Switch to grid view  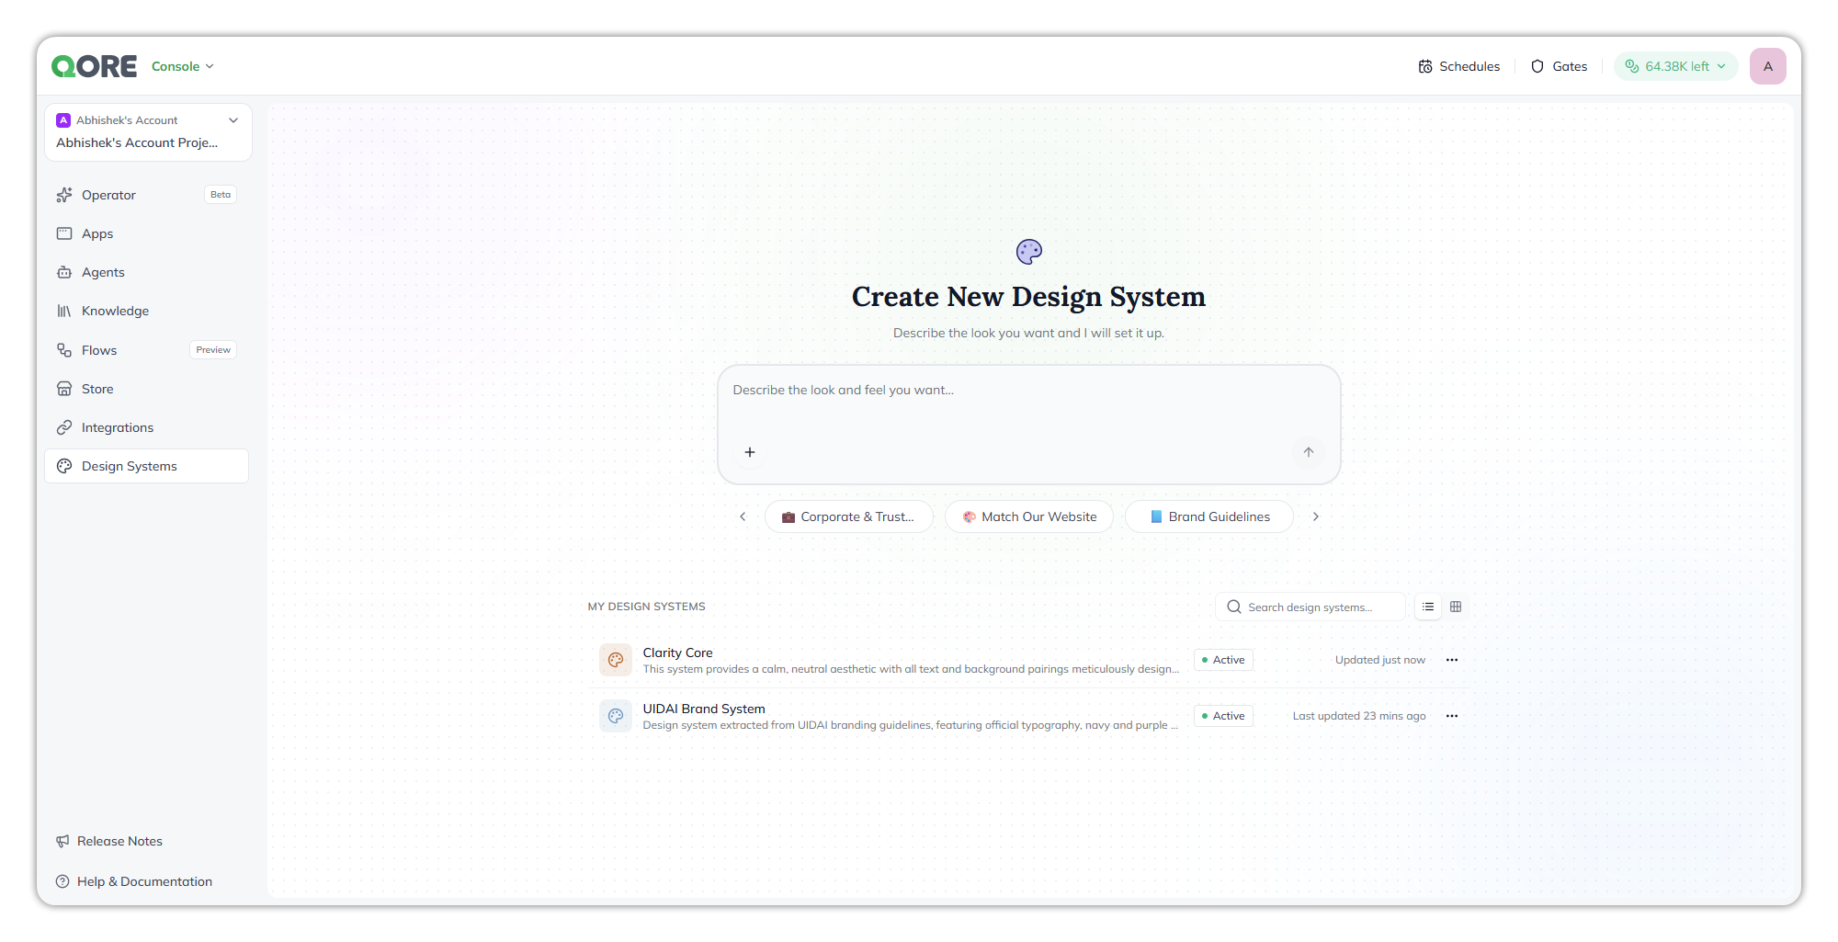click(x=1456, y=607)
